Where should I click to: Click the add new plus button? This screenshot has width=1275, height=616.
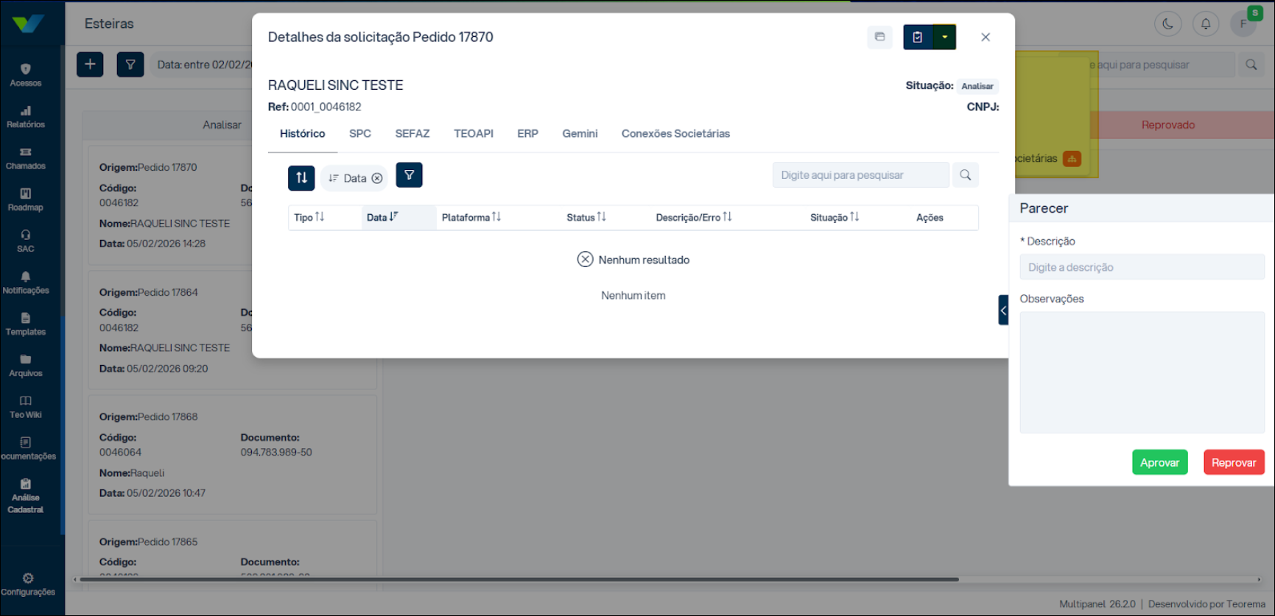point(90,65)
